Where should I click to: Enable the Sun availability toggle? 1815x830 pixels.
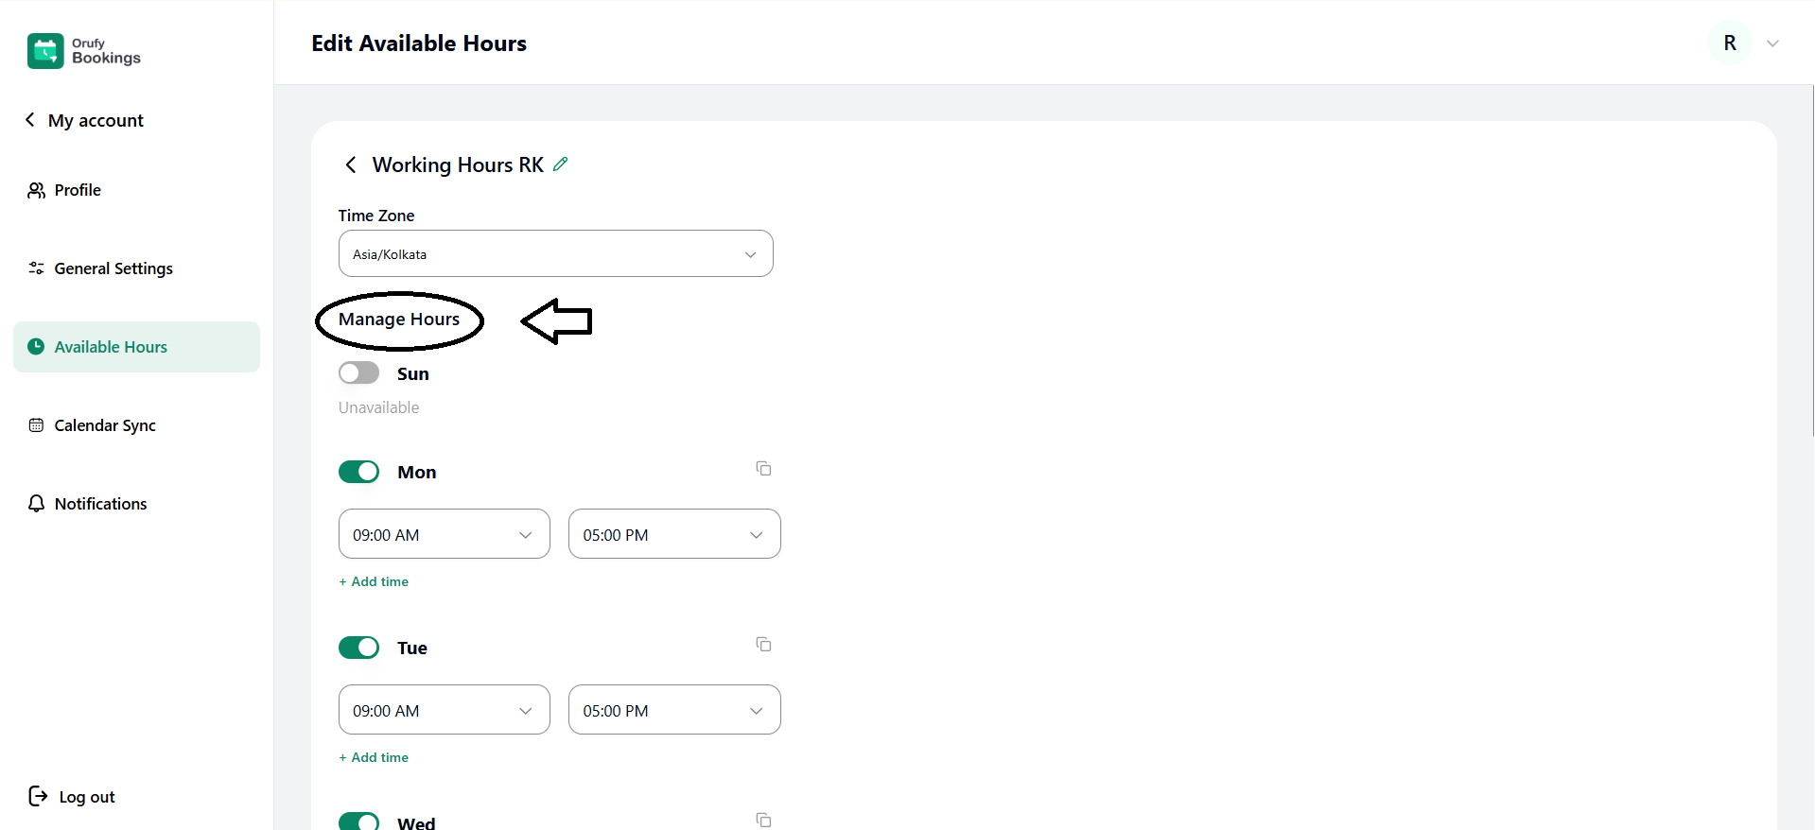point(359,373)
